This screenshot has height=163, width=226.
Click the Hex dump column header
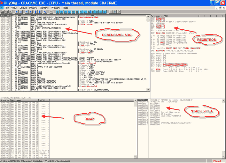coord(24,100)
